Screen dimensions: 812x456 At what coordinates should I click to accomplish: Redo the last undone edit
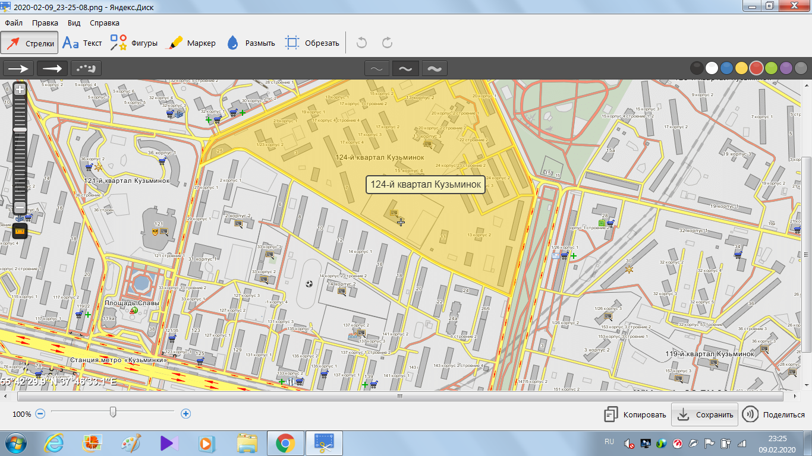[387, 43]
